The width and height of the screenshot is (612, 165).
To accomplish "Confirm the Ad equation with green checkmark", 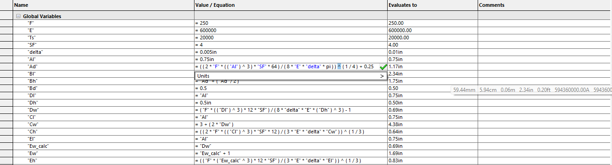I will [384, 67].
